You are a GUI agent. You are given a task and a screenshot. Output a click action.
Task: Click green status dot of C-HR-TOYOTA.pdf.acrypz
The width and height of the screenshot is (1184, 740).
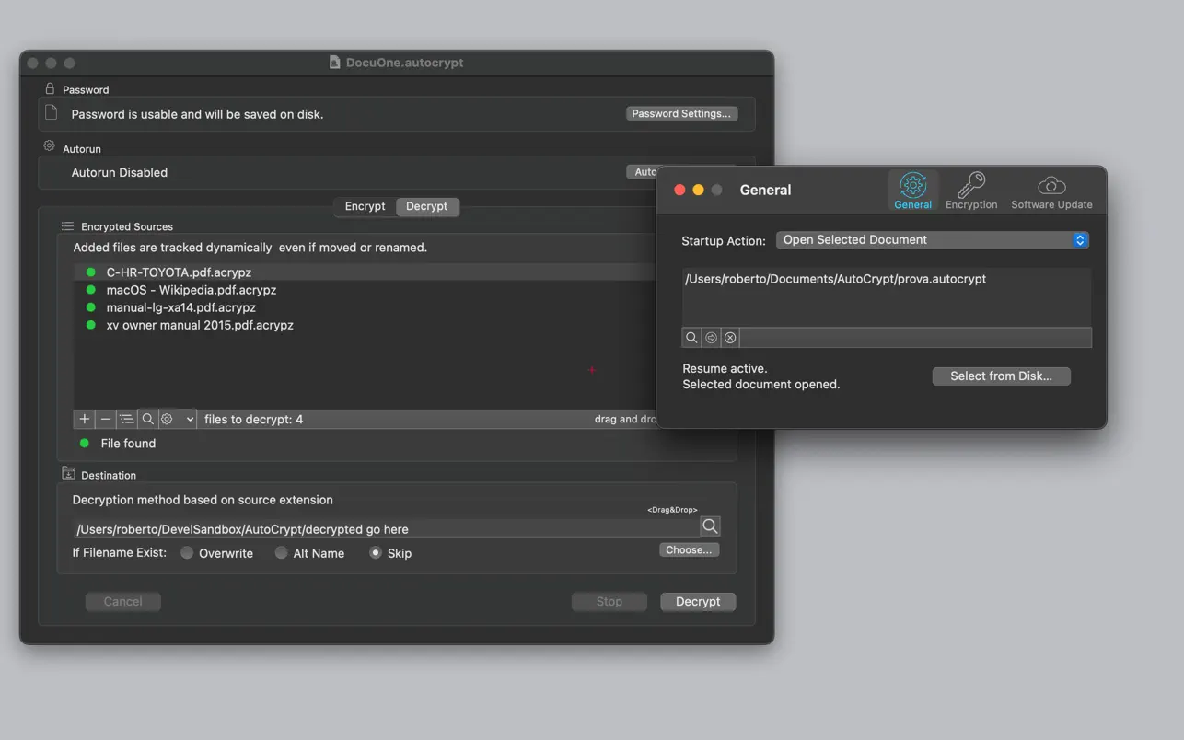(x=90, y=272)
